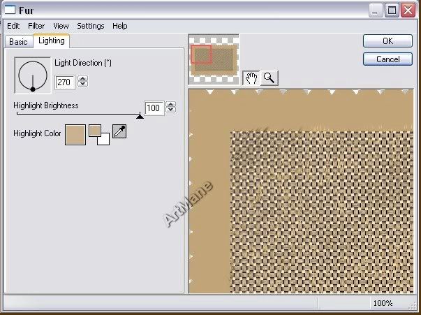Open the Edit menu
This screenshot has width=421, height=315.
13,26
